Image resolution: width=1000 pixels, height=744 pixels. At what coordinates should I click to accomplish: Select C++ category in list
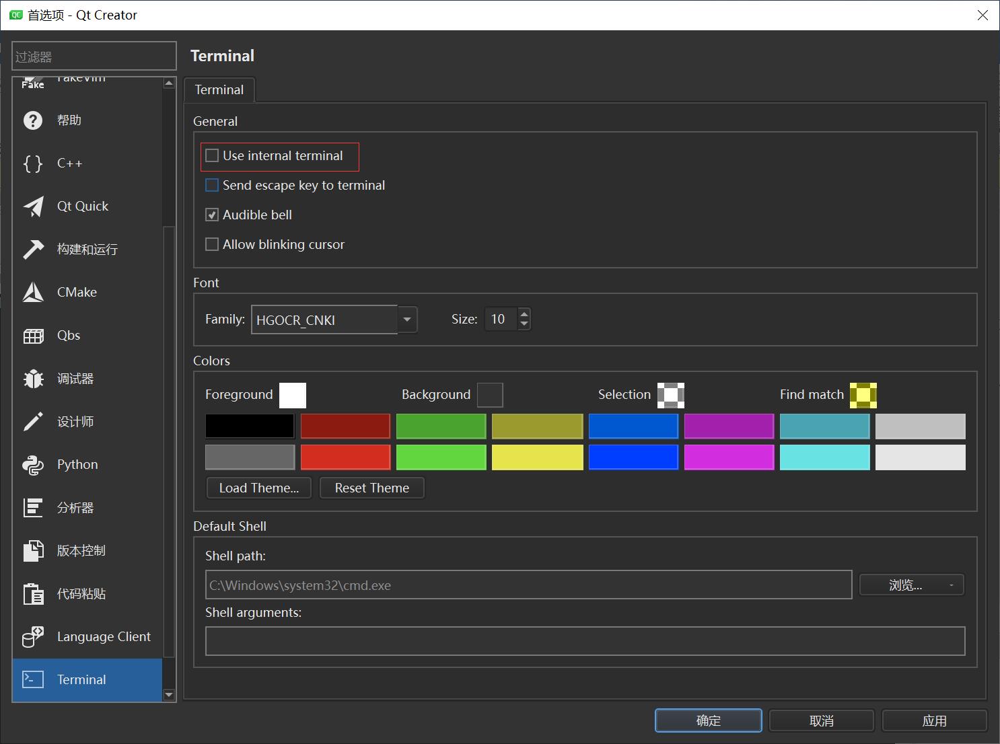70,163
